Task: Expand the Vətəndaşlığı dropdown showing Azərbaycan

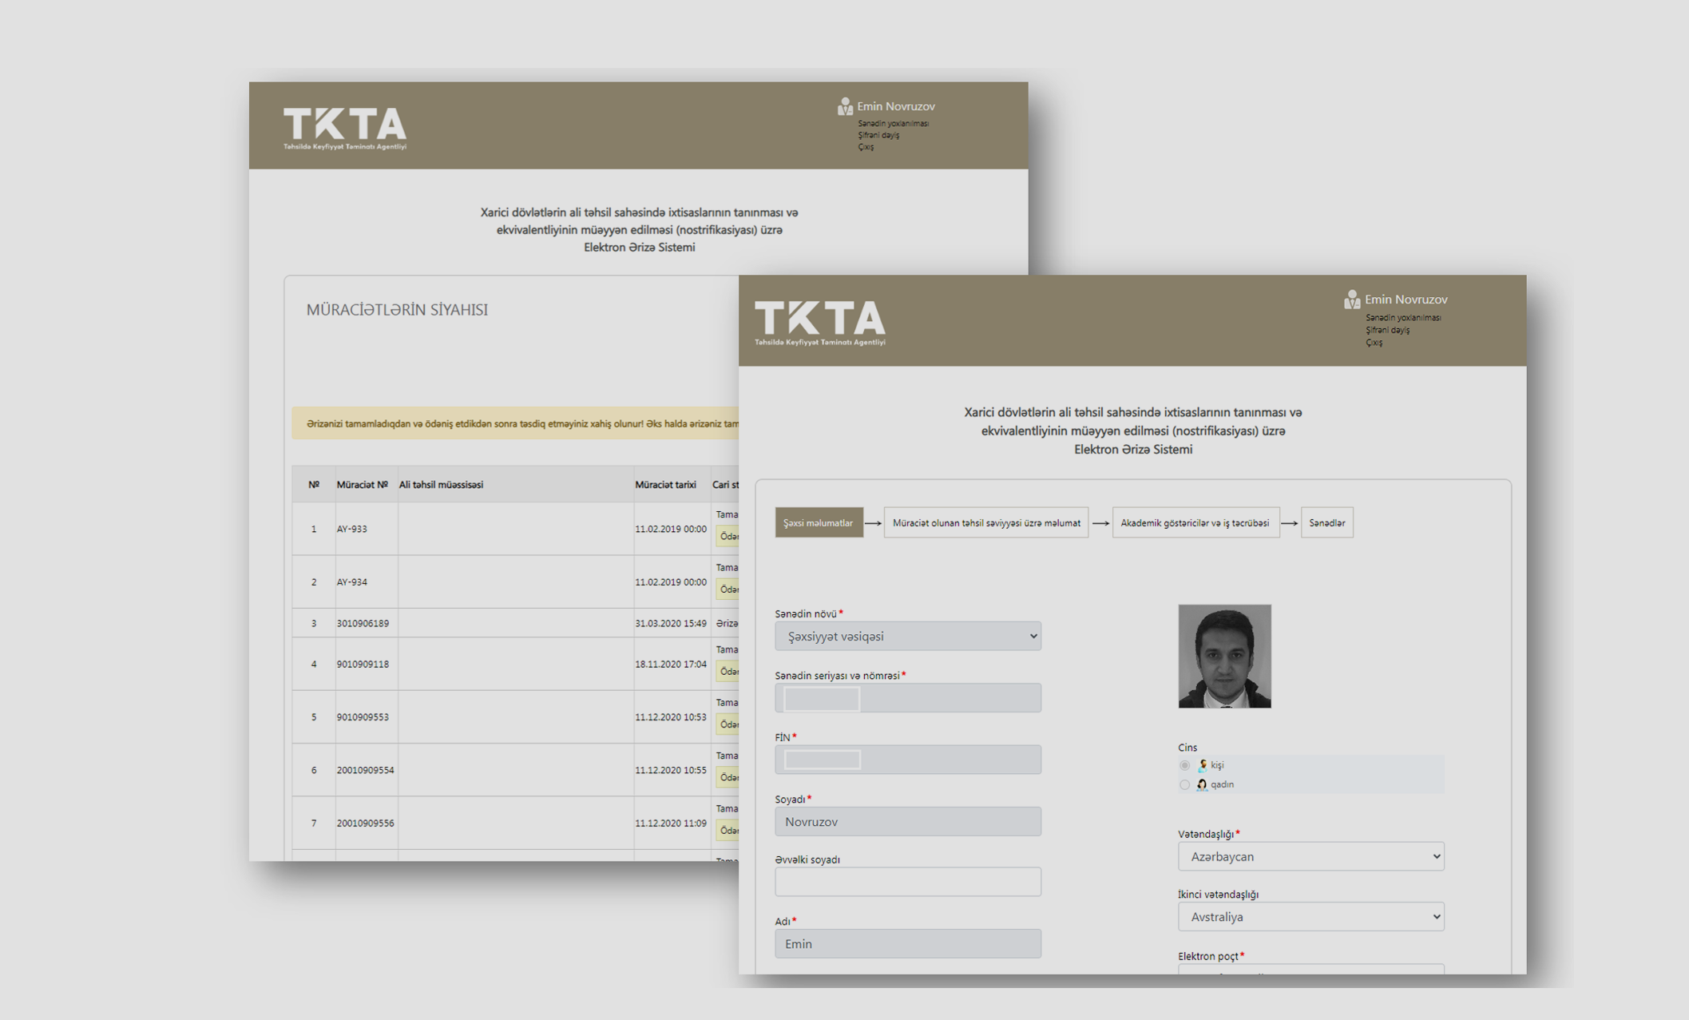Action: pyautogui.click(x=1310, y=856)
